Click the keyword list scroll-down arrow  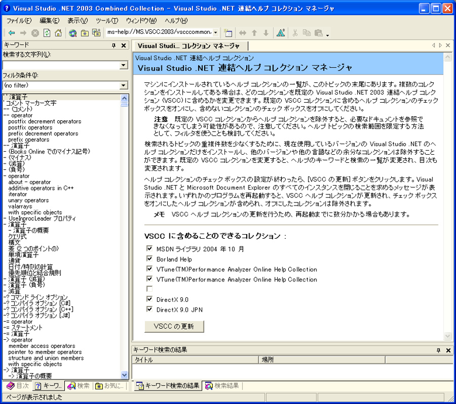click(124, 375)
